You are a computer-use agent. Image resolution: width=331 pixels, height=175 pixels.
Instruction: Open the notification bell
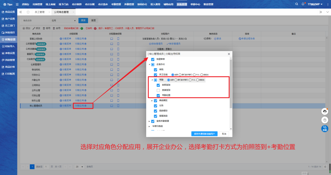(303, 4)
